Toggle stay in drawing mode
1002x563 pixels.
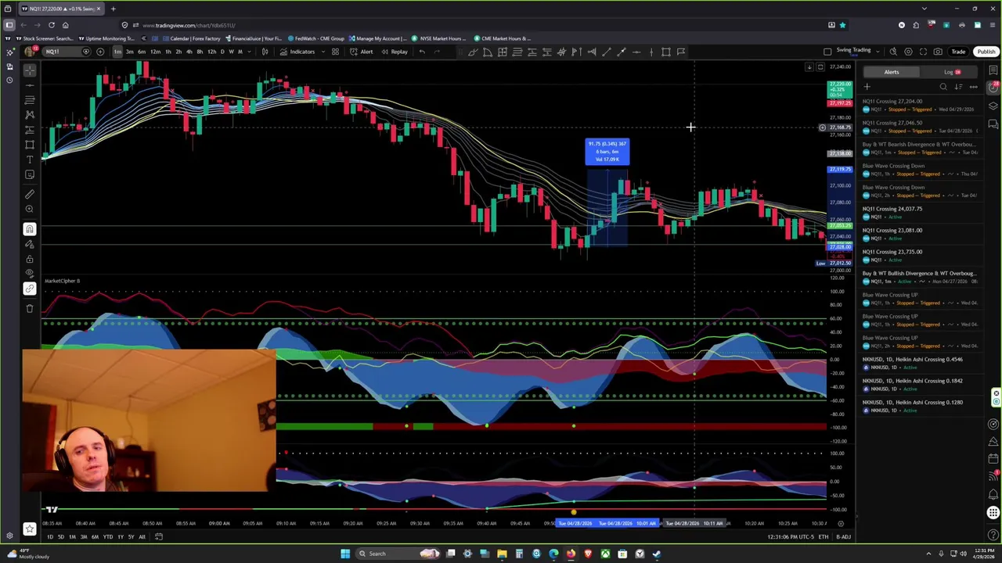click(30, 244)
